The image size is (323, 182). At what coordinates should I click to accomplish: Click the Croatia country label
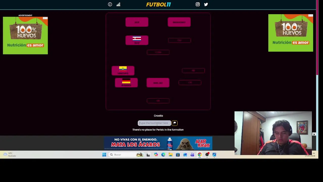158,116
